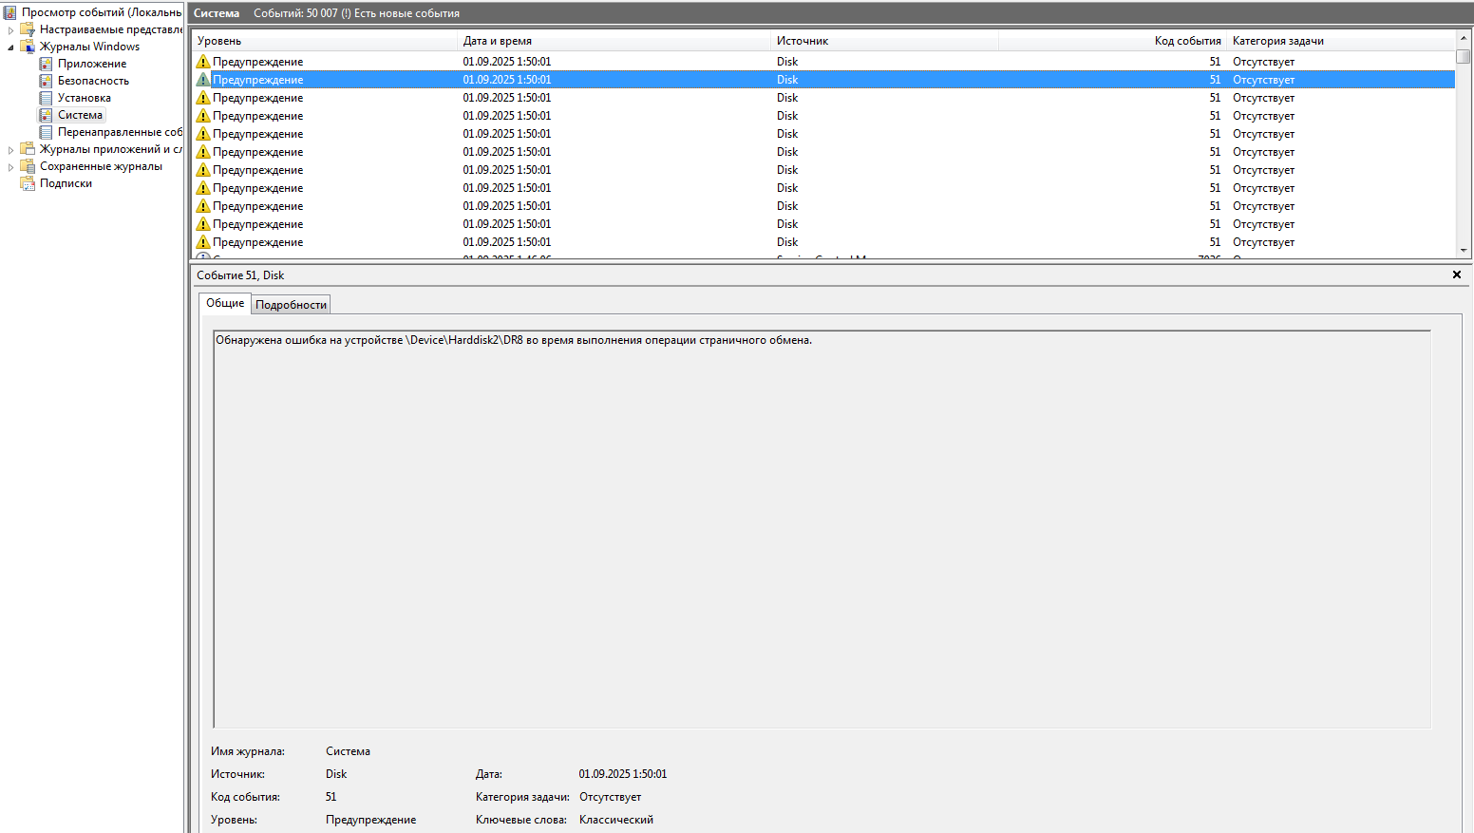Select the Приложение log icon
This screenshot has width=1474, height=833.
point(46,64)
